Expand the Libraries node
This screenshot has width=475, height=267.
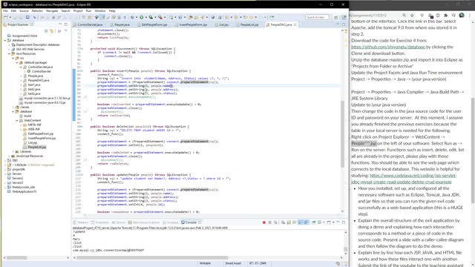click(13, 151)
